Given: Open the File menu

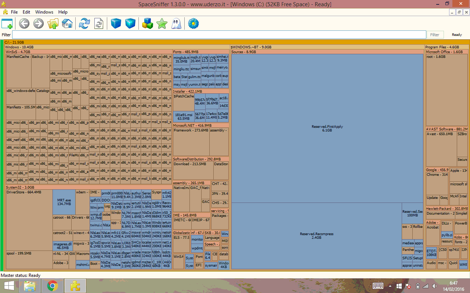Looking at the screenshot, I should 14,12.
